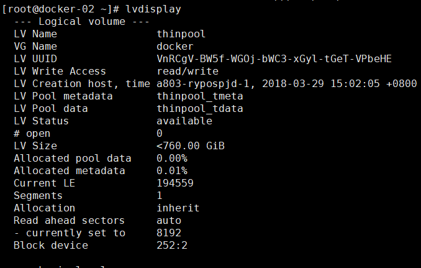Image resolution: width=421 pixels, height=268 pixels.
Task: Select the thinpool LV Name value
Action: [x=181, y=34]
